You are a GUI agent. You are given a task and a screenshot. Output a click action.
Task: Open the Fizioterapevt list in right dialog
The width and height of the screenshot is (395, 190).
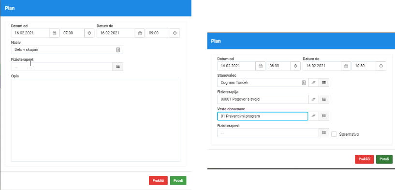(324, 133)
